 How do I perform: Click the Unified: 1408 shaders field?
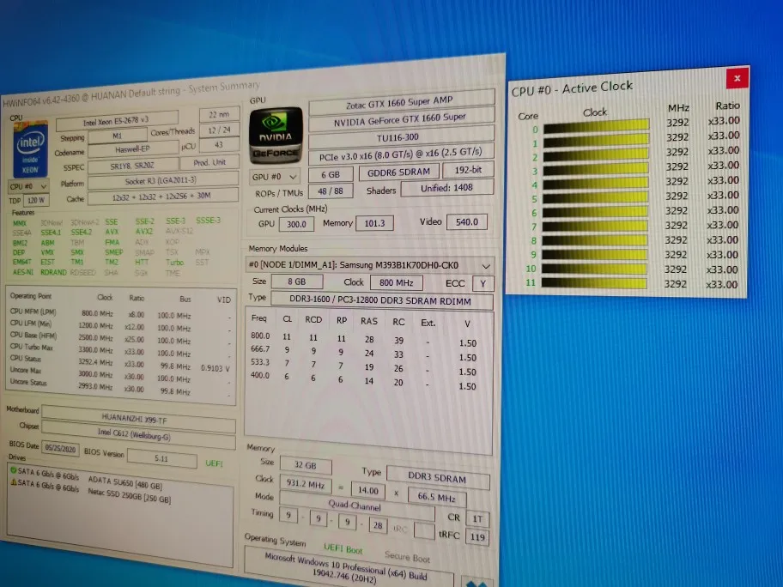(x=447, y=188)
